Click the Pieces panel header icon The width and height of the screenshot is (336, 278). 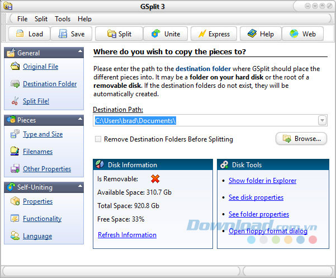click(x=11, y=119)
